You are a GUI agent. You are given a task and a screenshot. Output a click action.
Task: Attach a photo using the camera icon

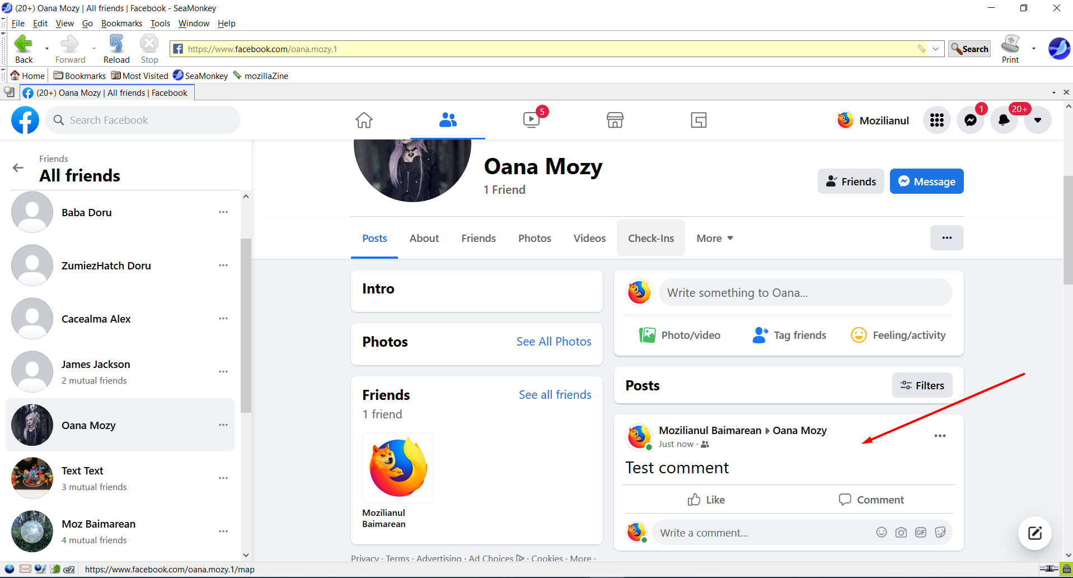tap(901, 532)
